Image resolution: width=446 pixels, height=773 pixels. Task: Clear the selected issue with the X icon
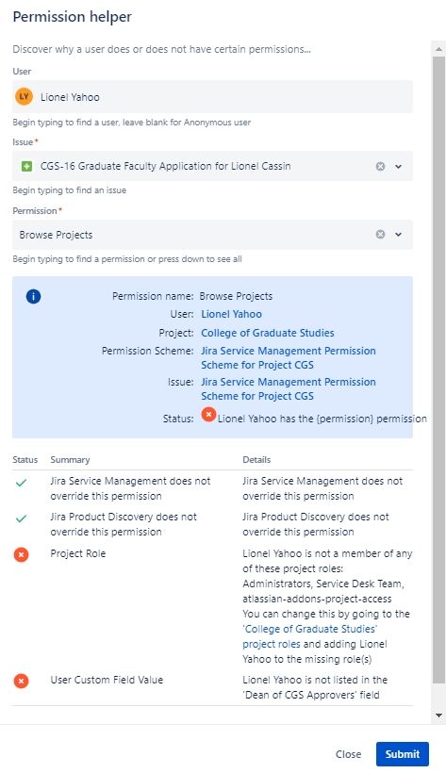tap(380, 166)
